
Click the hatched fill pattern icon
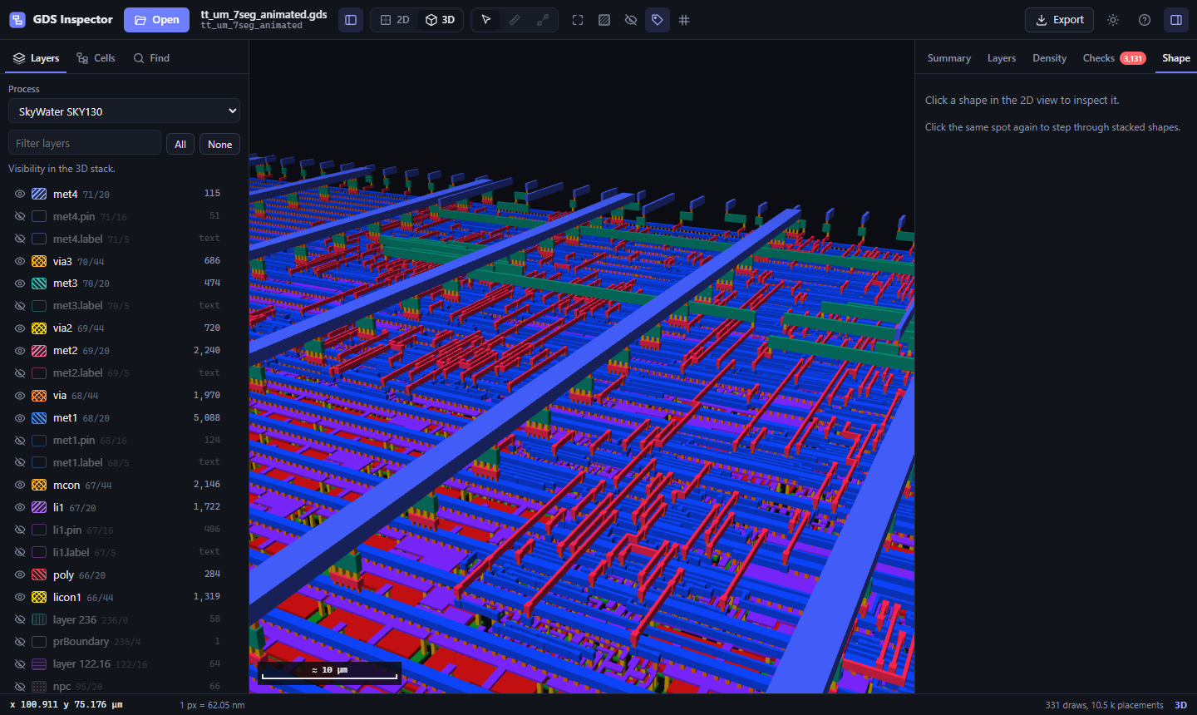604,20
